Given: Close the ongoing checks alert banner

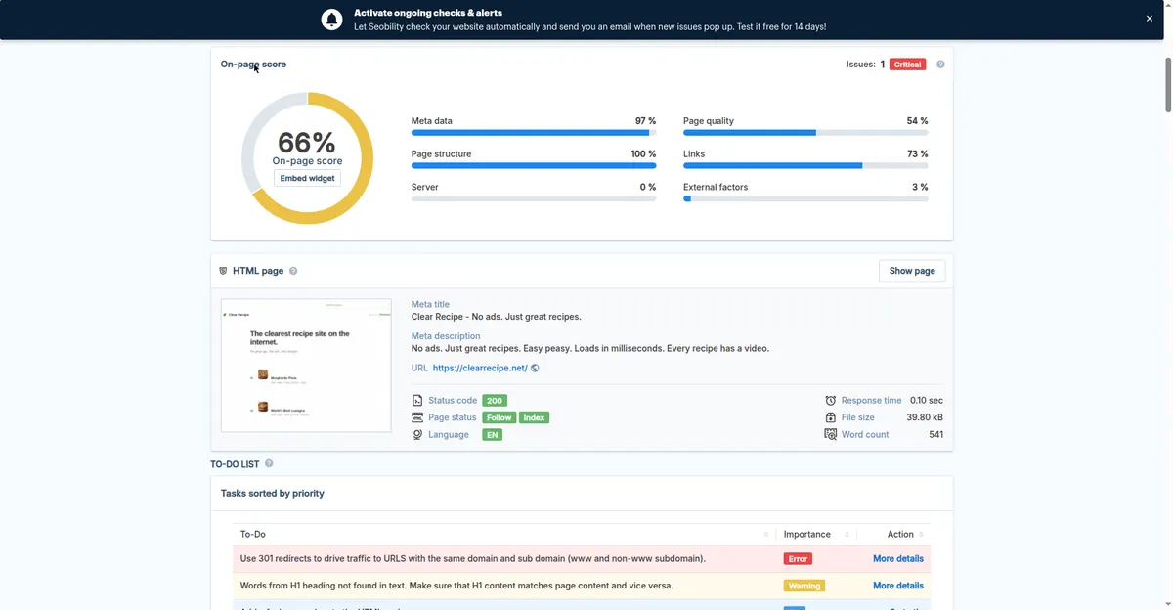Looking at the screenshot, I should [1150, 19].
